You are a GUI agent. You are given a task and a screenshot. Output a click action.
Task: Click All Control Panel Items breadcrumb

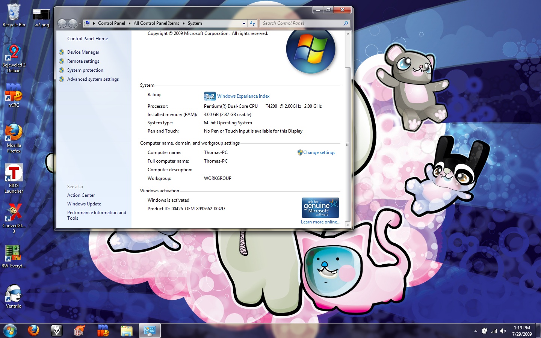click(x=156, y=23)
